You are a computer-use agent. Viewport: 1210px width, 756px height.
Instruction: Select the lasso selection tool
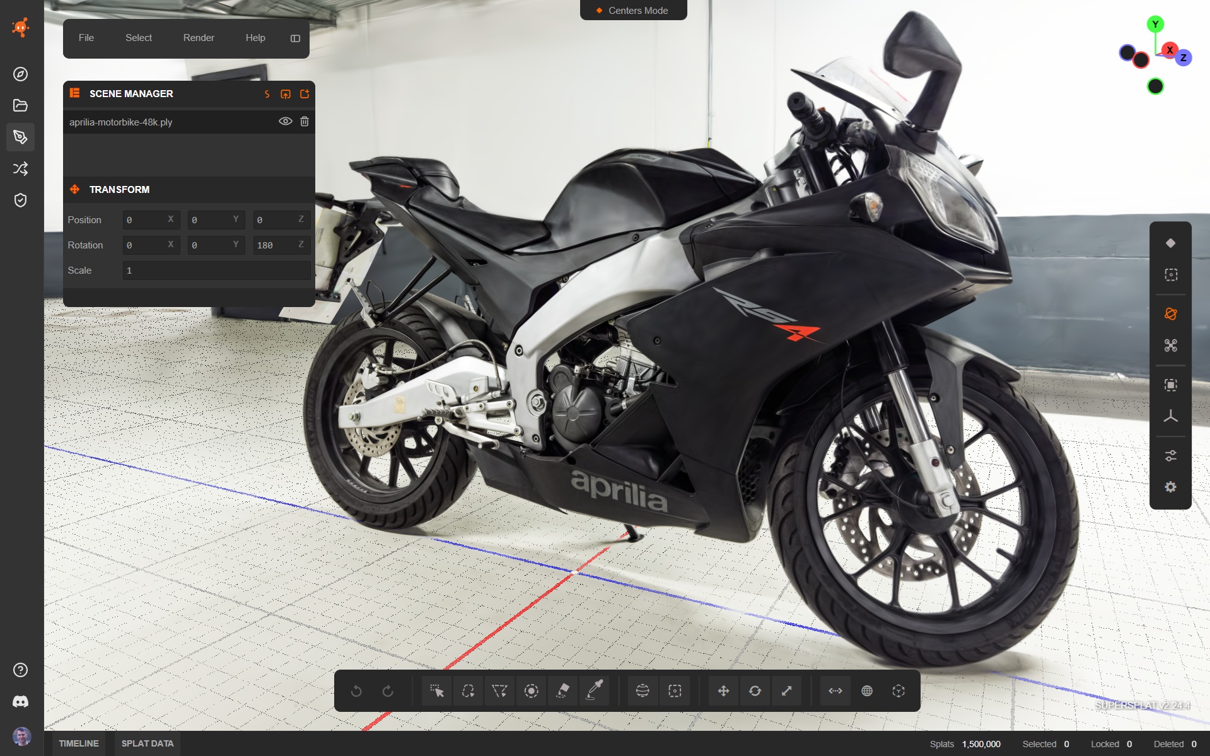pos(468,691)
